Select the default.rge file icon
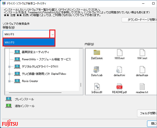The image size is (157, 128). coord(142,70)
